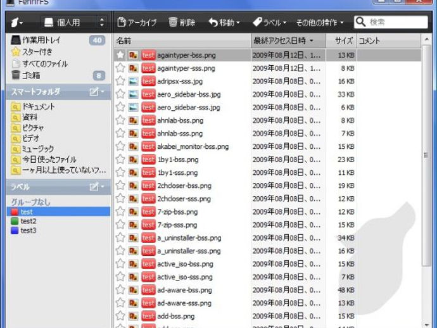Click the scroll down arrow of file list
Screen dimensions: 437x328
tap(426, 324)
